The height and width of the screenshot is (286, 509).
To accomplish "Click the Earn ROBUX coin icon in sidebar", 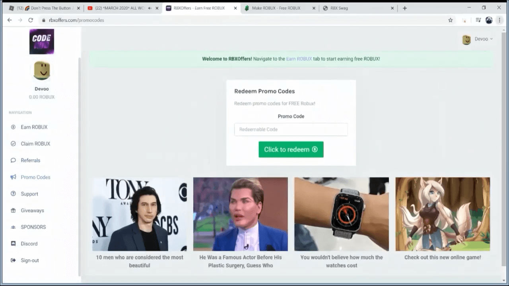I will [13, 127].
